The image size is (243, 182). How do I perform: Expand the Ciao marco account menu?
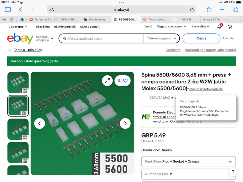pyautogui.click(x=18, y=27)
